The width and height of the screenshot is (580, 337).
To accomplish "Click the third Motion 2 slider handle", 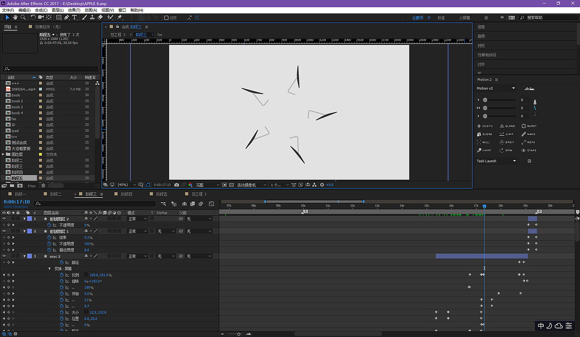I will click(485, 116).
